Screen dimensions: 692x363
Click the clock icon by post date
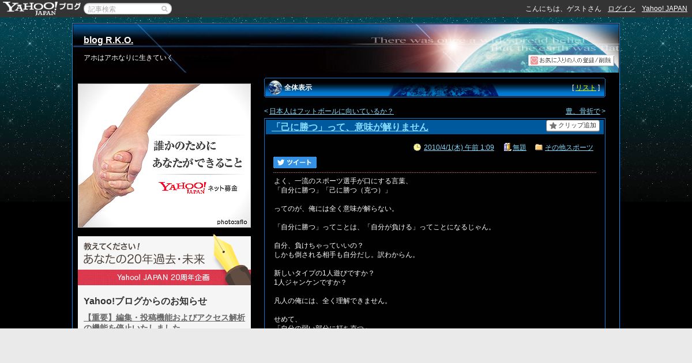click(x=418, y=148)
